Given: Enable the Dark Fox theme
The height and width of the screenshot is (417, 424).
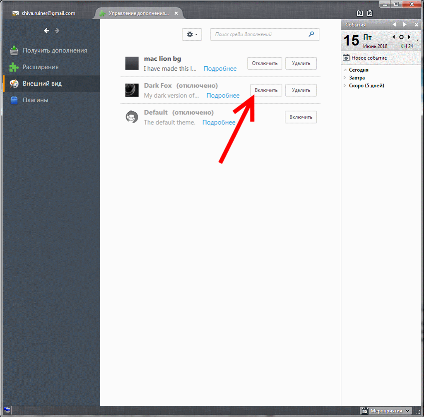Looking at the screenshot, I should tap(266, 90).
